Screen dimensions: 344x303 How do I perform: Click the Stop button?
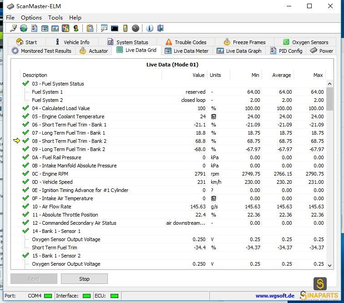tap(84, 278)
